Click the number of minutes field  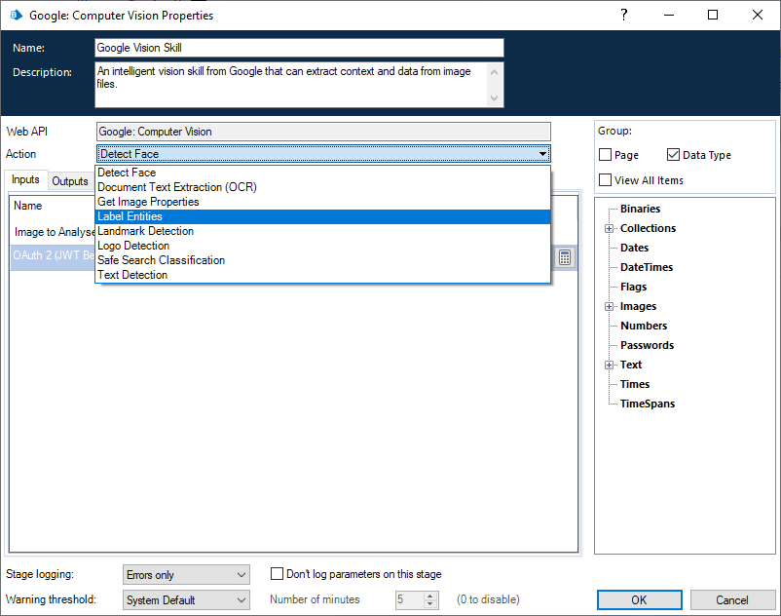pos(410,599)
